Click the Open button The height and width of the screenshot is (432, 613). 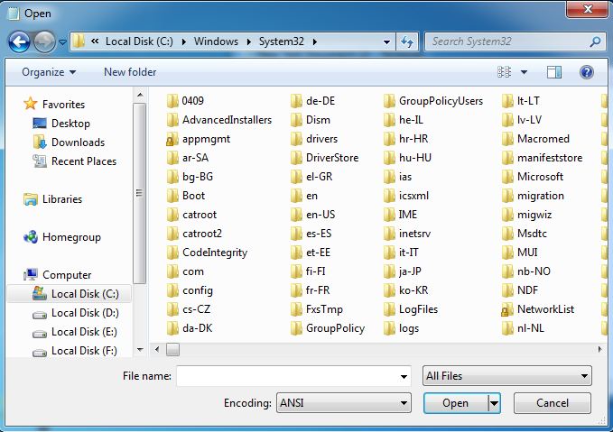click(455, 403)
